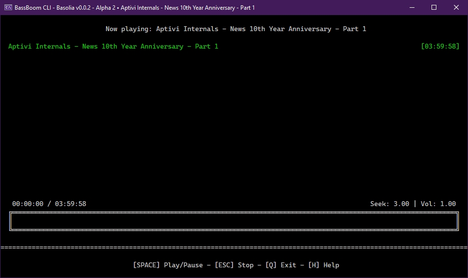Close the BassBoom CLI window

coord(456,7)
